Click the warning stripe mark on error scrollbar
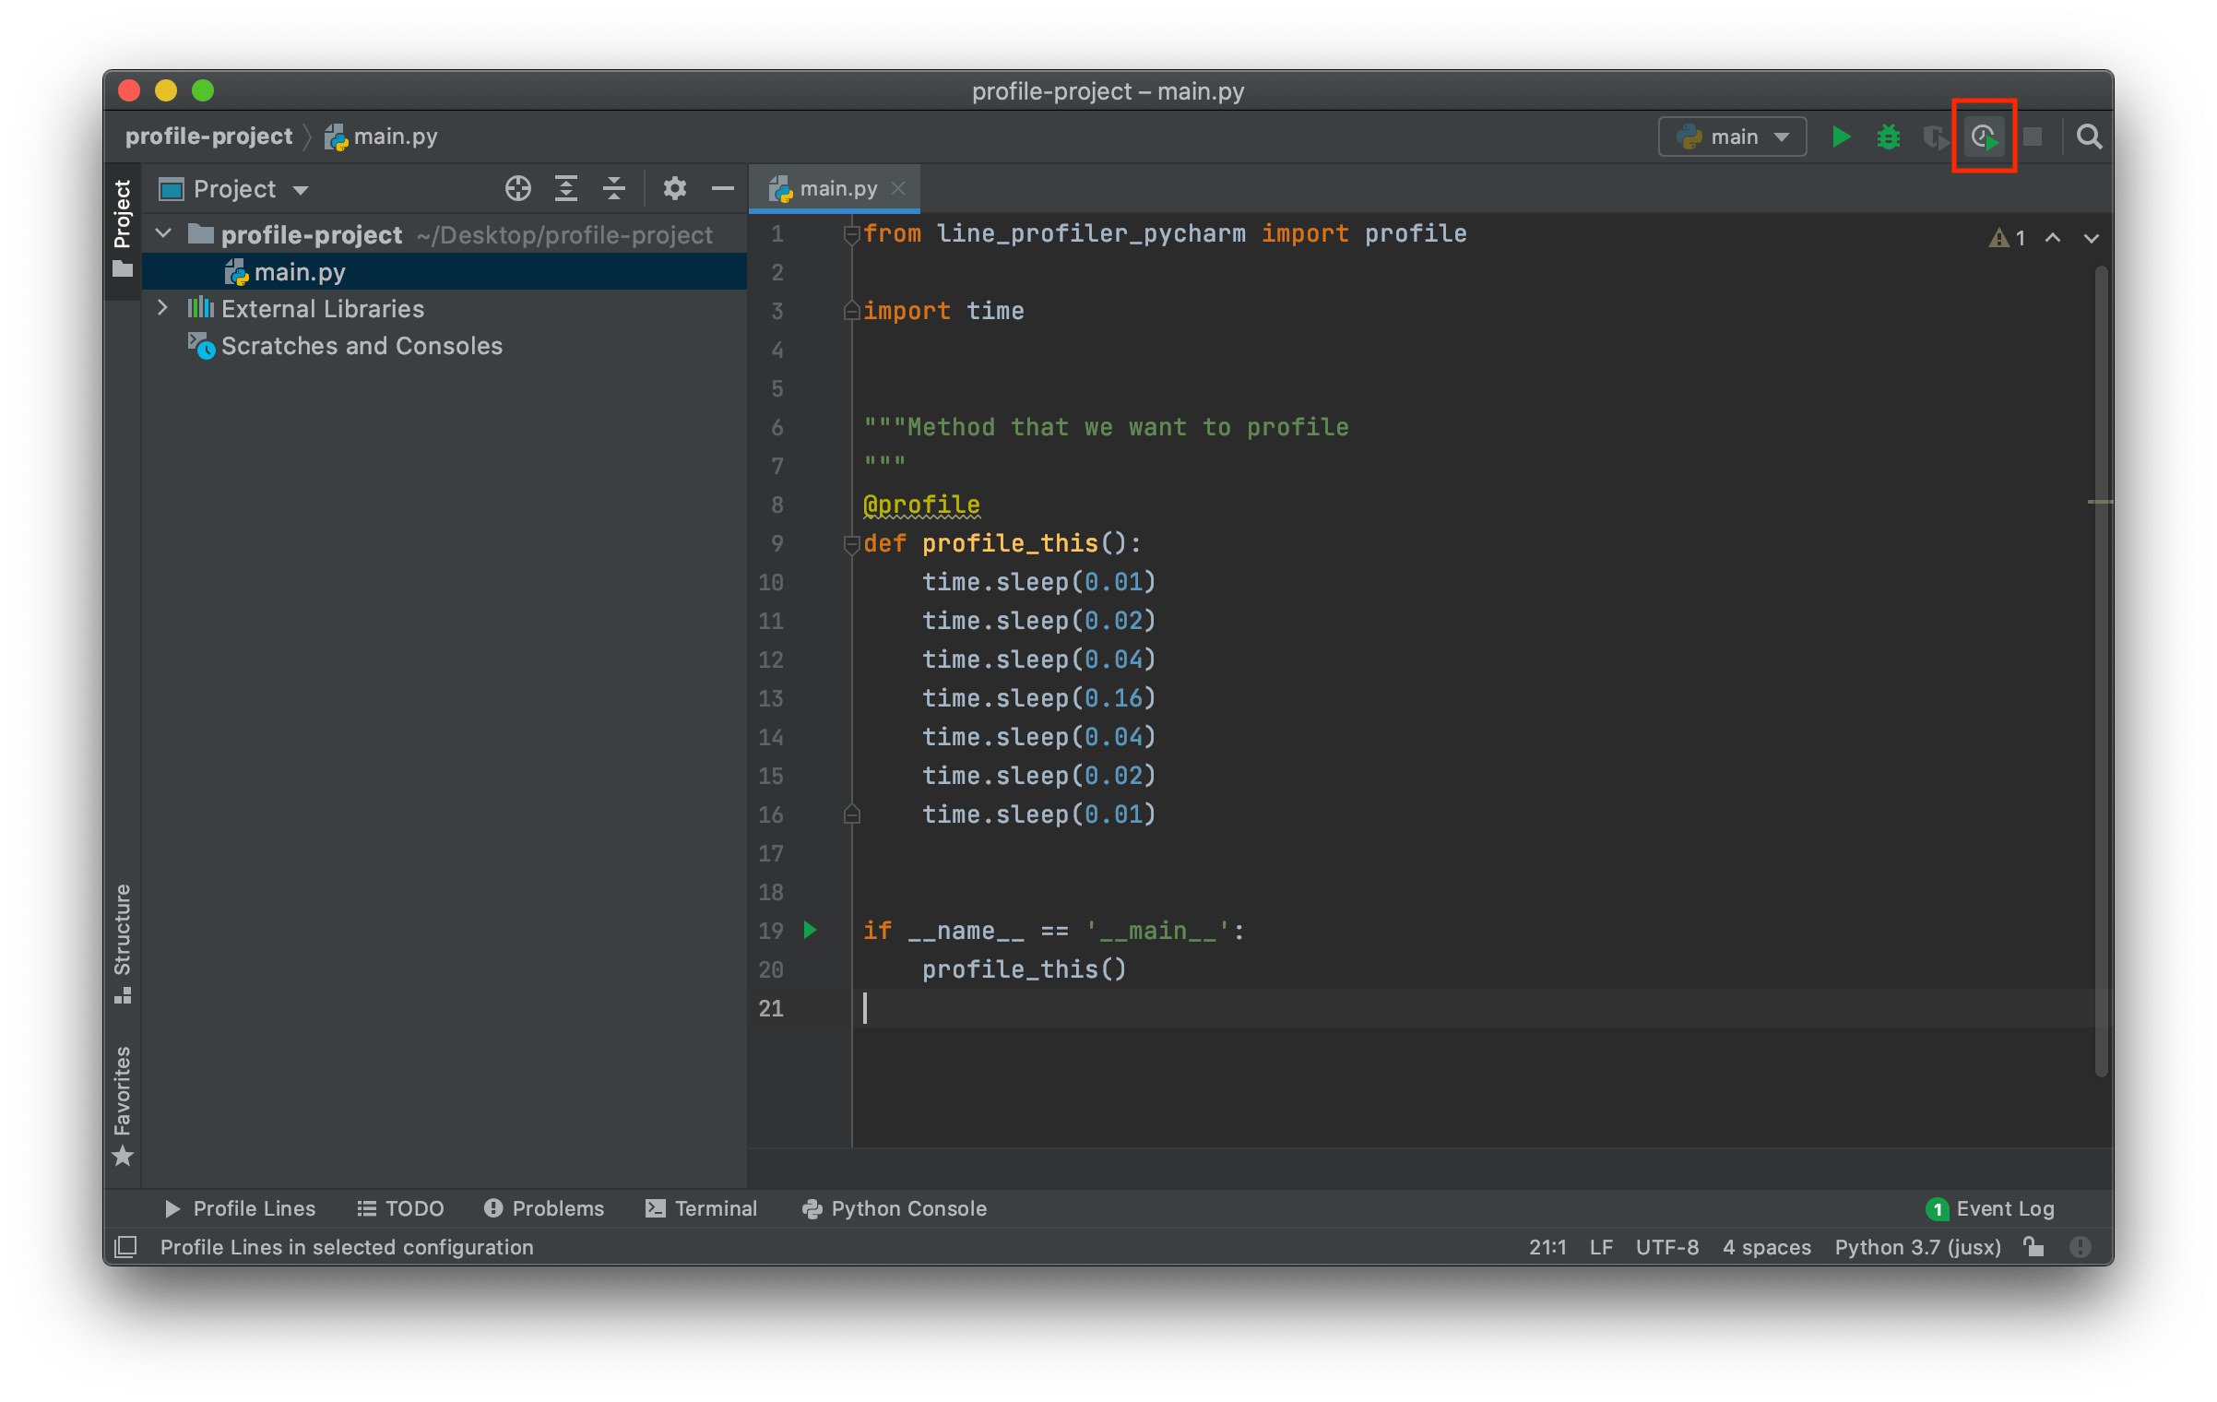 2100,502
